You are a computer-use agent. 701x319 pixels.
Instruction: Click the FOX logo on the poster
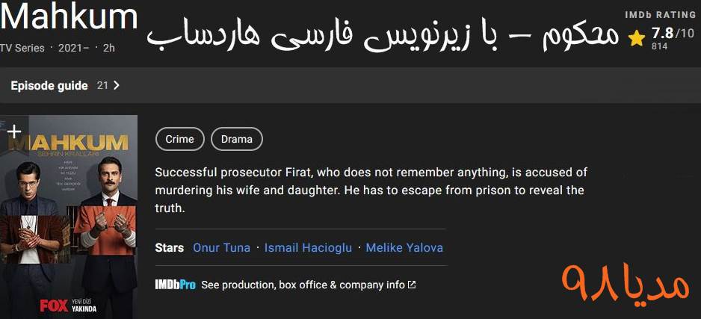click(54, 306)
